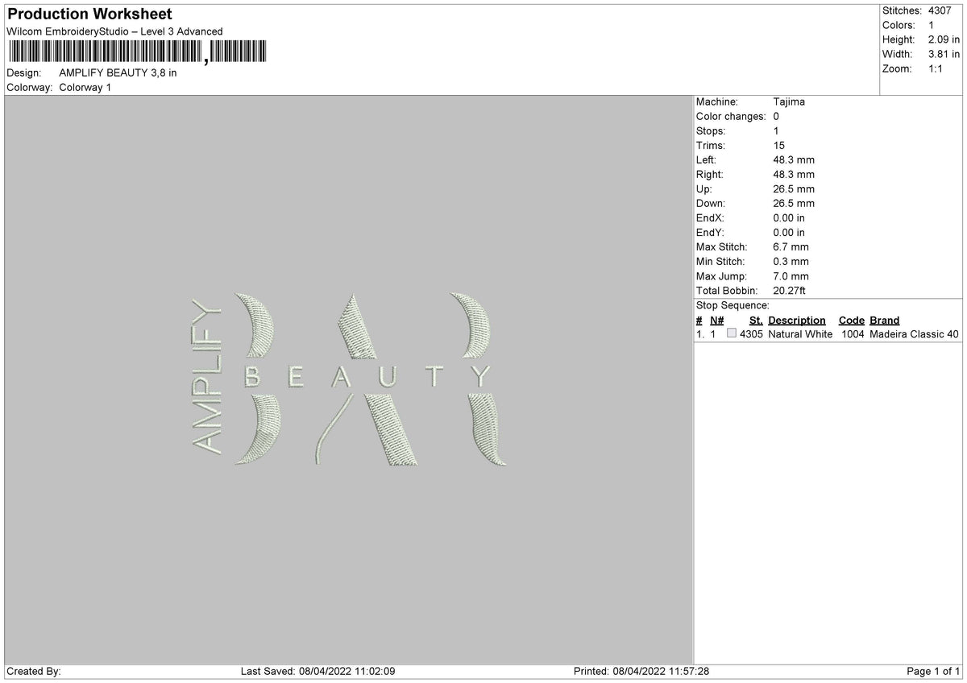The width and height of the screenshot is (967, 683).
Task: Click the Madeira Classic 40 brand entry
Action: (915, 333)
